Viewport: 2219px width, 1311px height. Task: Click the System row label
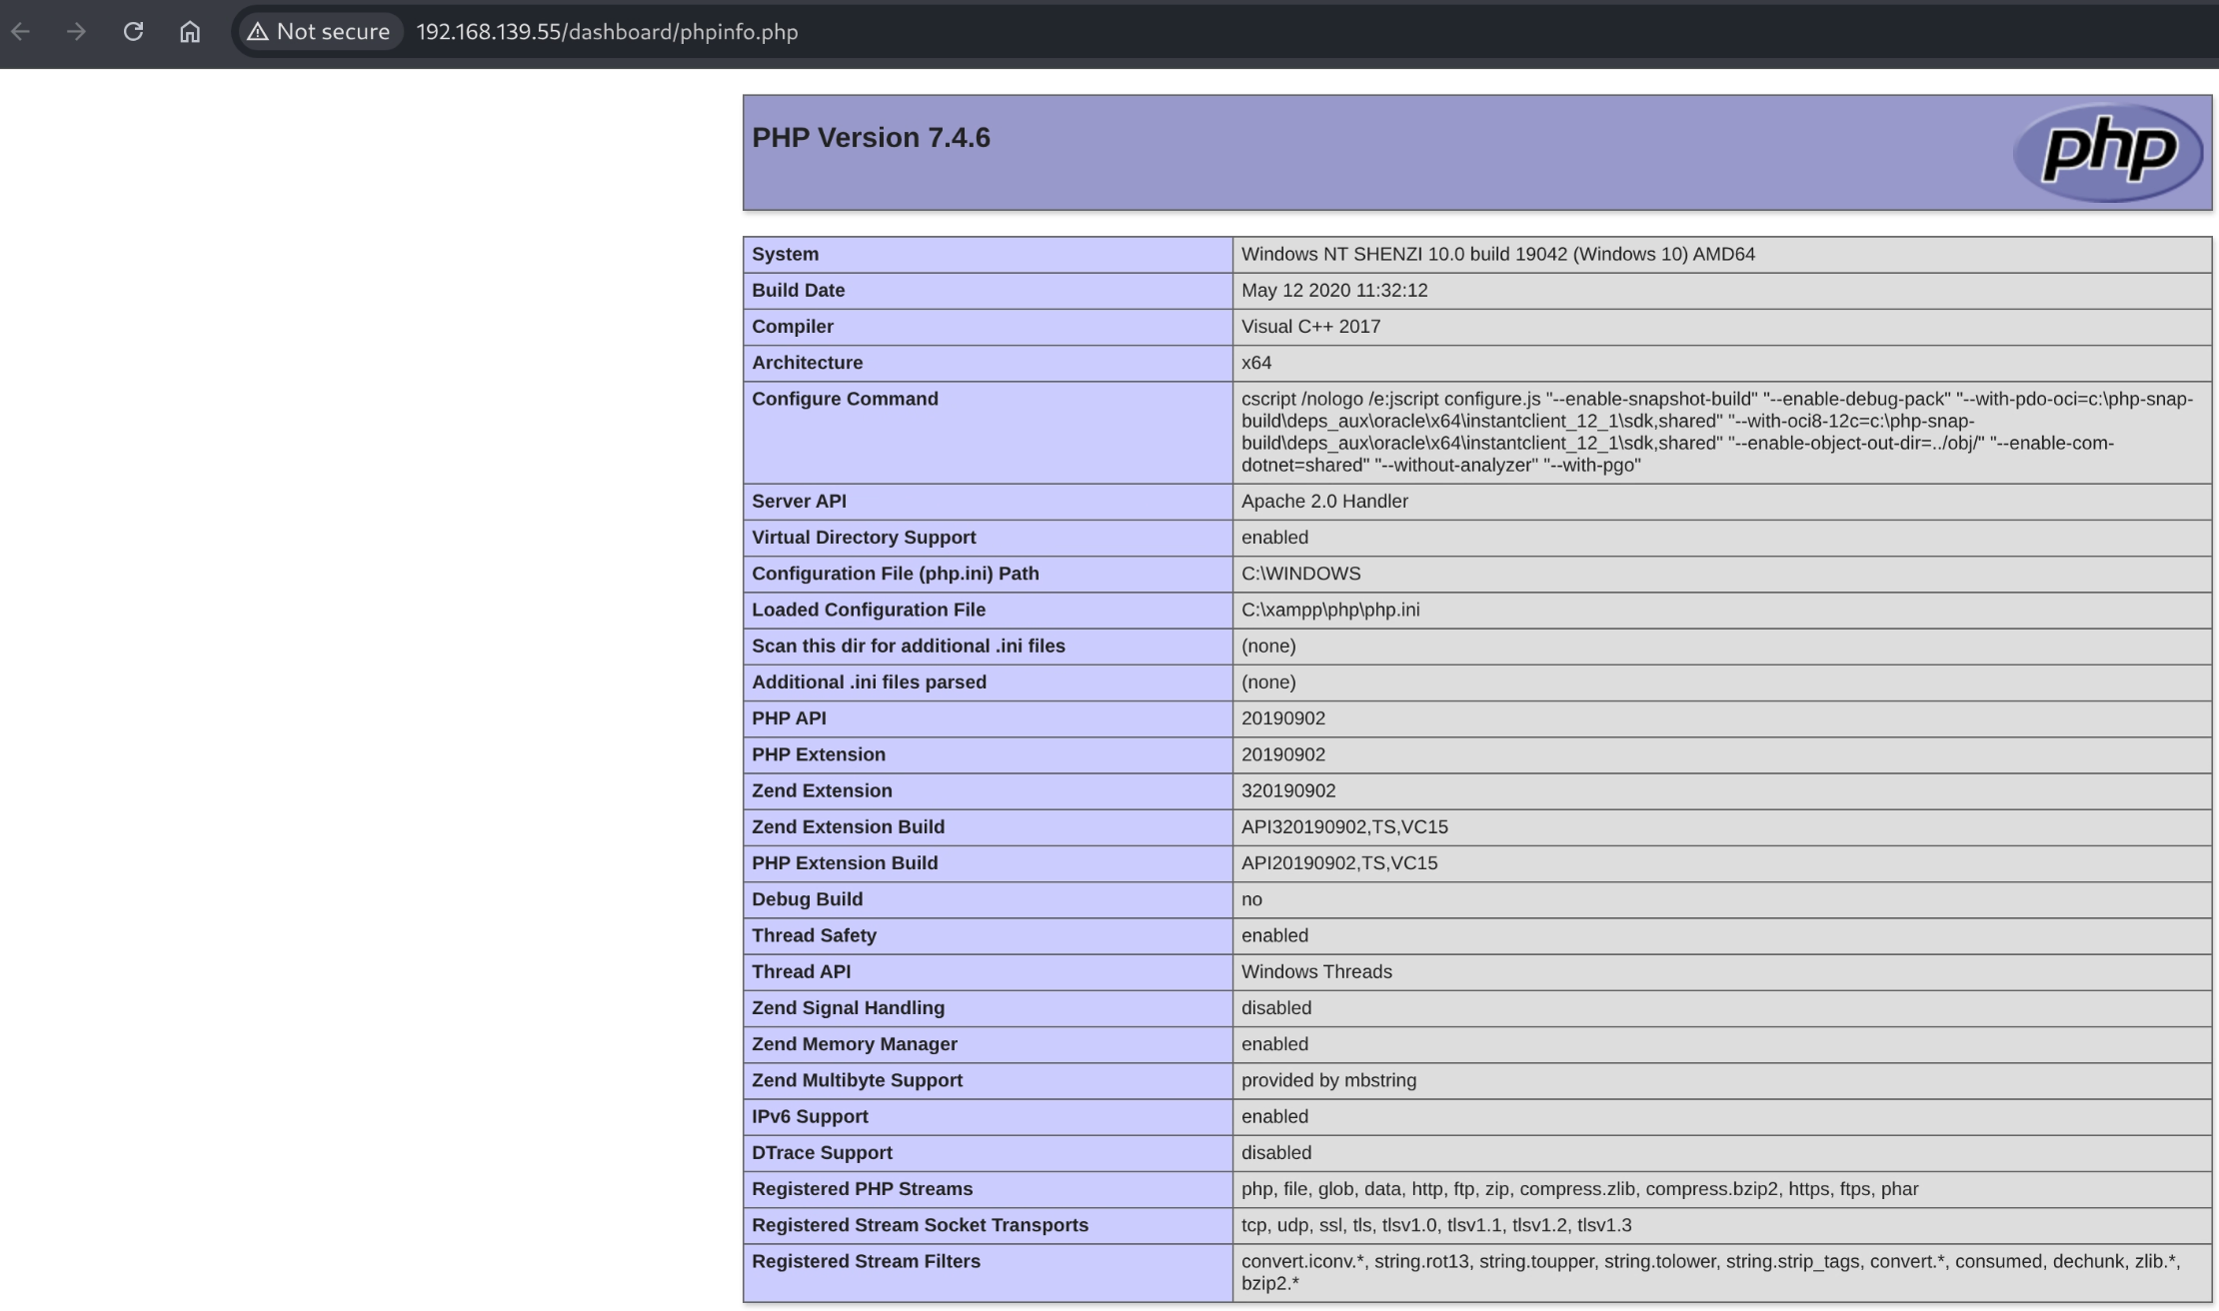pos(786,255)
